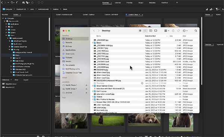Switch to the Essentials workspace
Screen dimensions: 224x137
[106, 3]
